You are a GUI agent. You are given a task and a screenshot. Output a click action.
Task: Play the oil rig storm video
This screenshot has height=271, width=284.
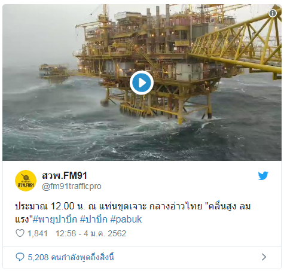(x=142, y=83)
